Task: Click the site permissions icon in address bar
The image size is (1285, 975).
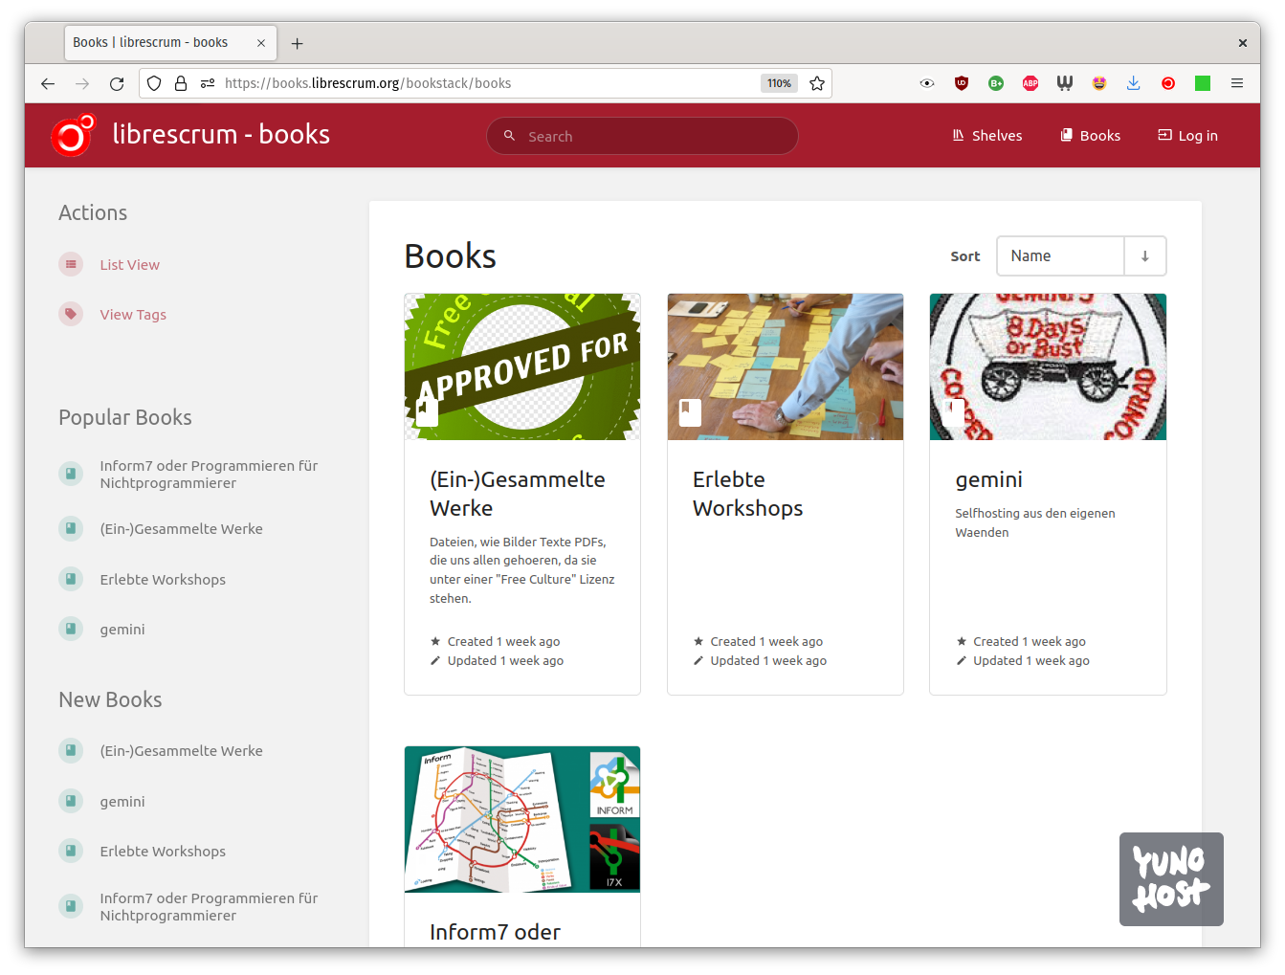Action: 208,83
